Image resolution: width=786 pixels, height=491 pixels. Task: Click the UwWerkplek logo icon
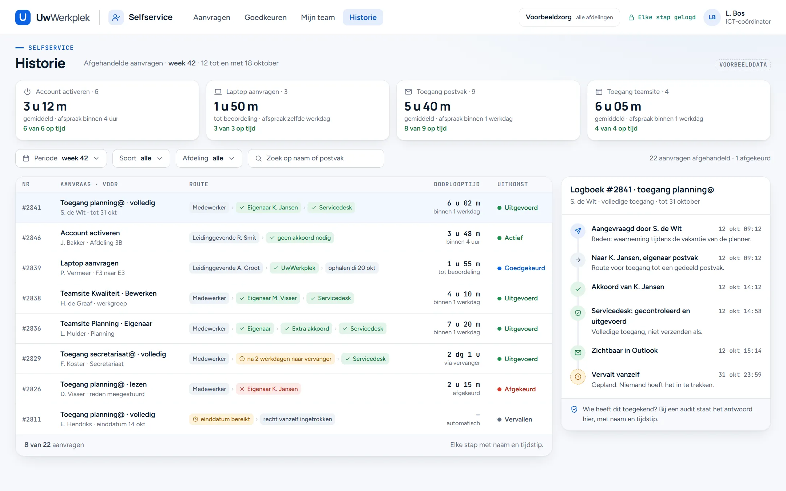(23, 17)
